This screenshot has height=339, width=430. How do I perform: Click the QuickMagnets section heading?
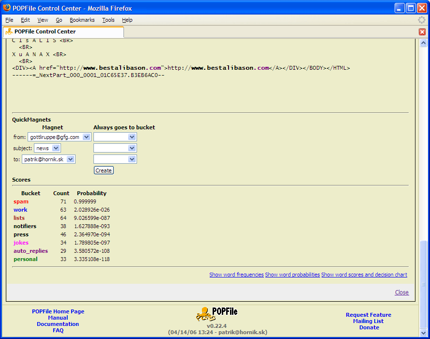click(x=31, y=120)
